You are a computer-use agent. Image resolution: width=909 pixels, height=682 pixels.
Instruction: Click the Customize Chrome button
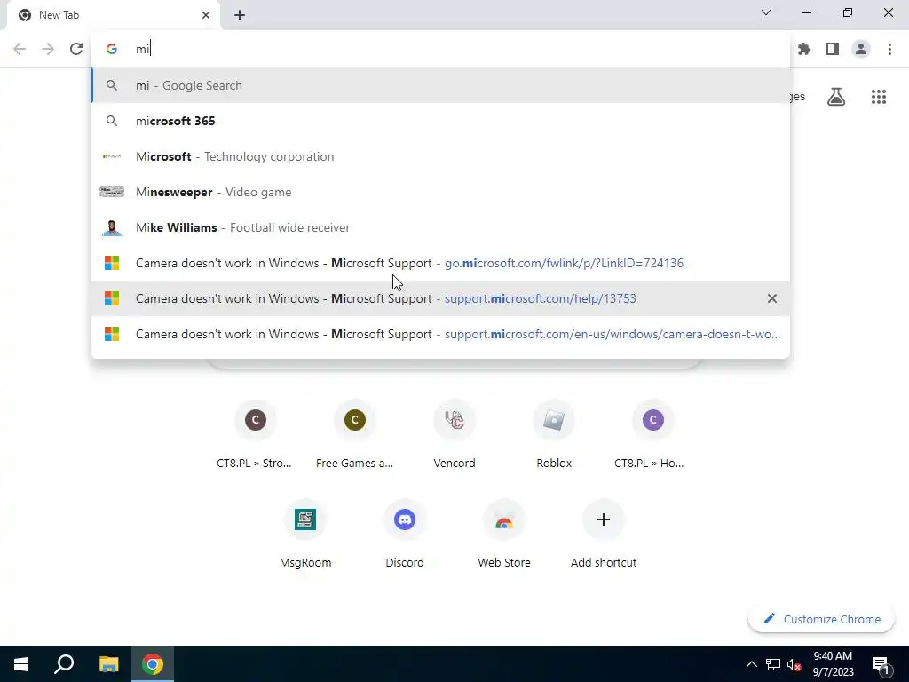[x=821, y=619]
